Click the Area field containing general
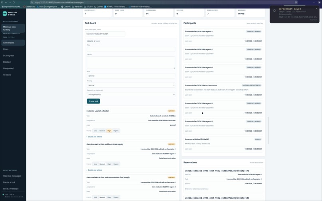The image size is (322, 201). coord(131,76)
